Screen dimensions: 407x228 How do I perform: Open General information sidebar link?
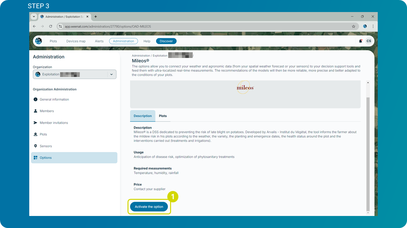click(x=54, y=99)
